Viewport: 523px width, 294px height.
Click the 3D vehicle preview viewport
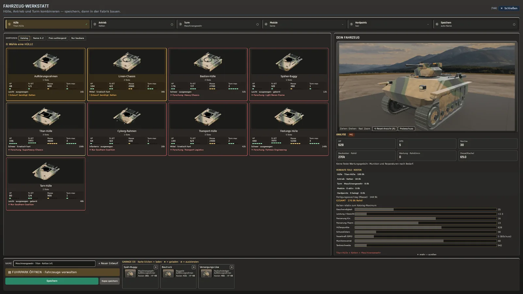pyautogui.click(x=427, y=87)
